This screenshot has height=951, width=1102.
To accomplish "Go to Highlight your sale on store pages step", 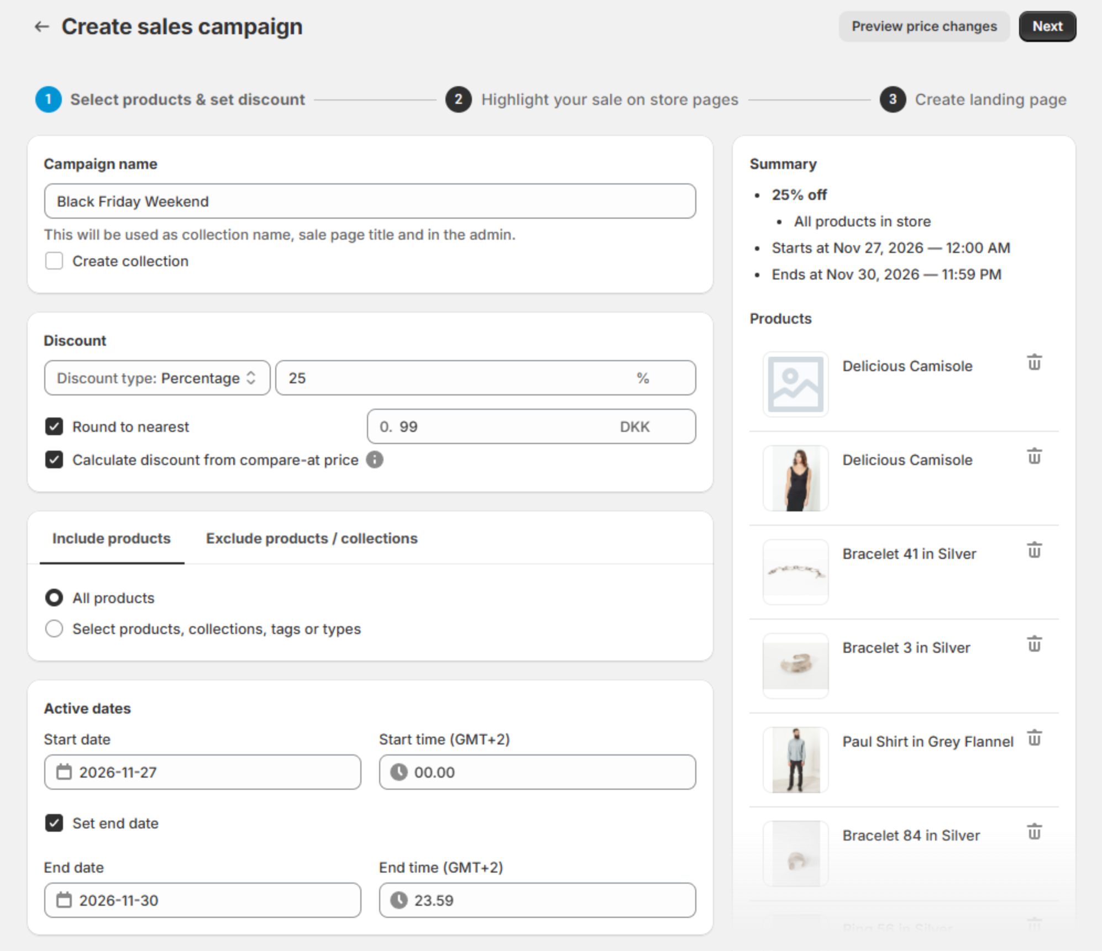I will [x=610, y=99].
